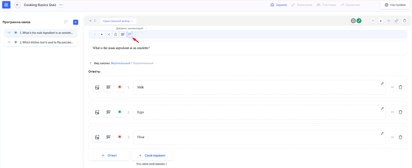Open the Что такое свой вариант link
This screenshot has width=412, height=168.
[x=151, y=164]
